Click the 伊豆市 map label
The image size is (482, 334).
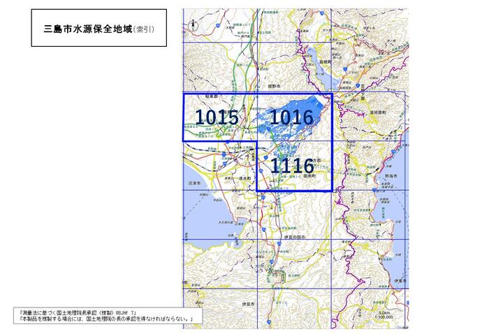click(249, 304)
